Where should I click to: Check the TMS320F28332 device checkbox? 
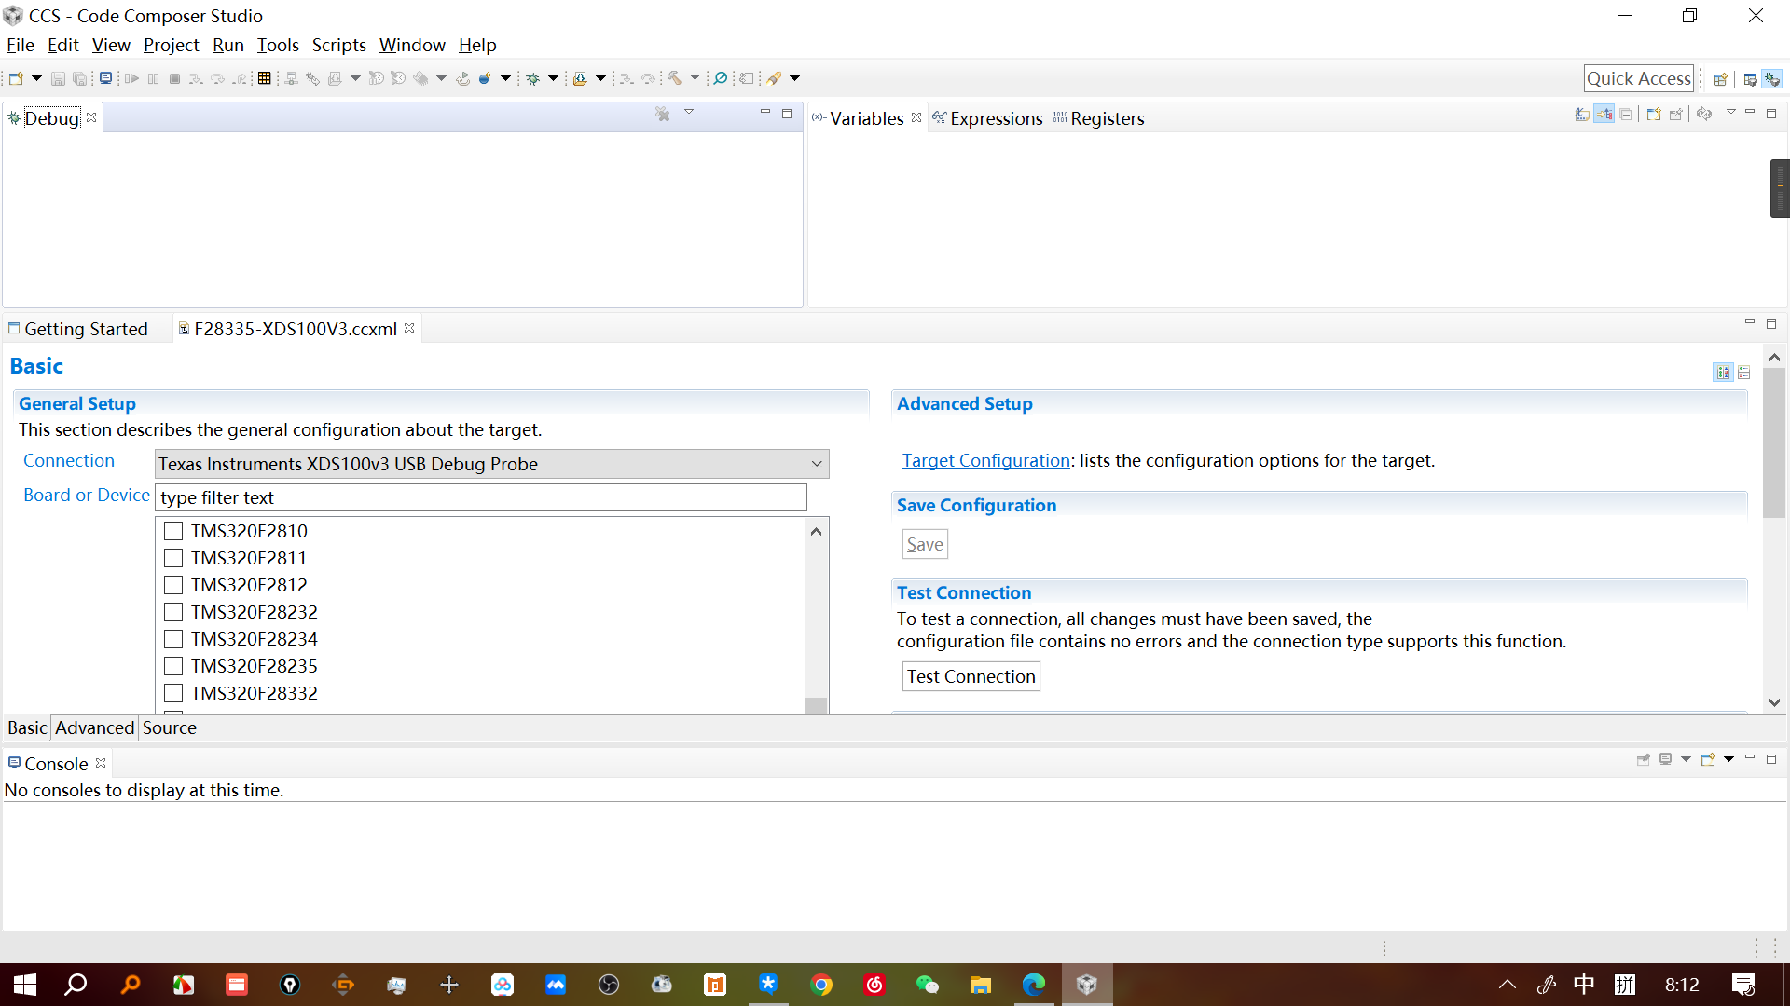click(173, 693)
